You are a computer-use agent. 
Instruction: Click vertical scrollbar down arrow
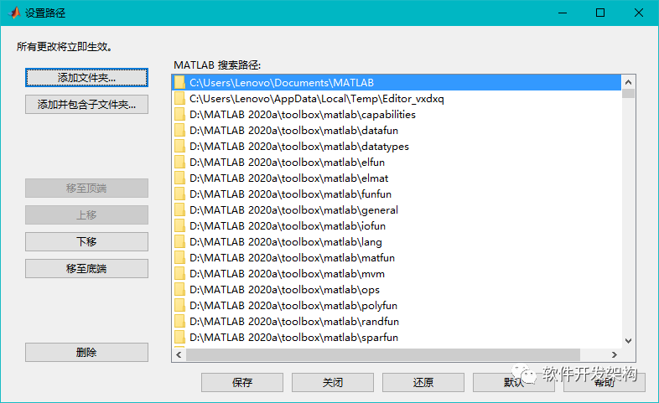(x=628, y=341)
